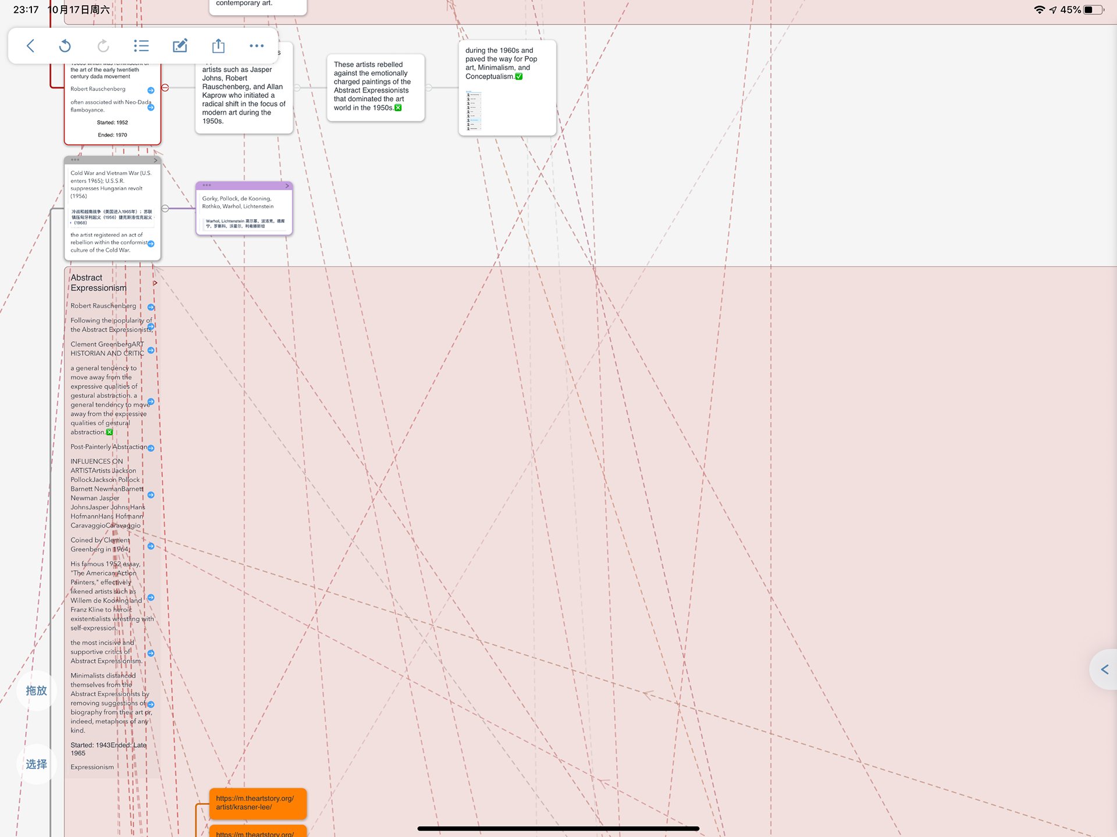
Task: Toggle green X mark after 'world in the 1950s.'
Action: click(398, 108)
